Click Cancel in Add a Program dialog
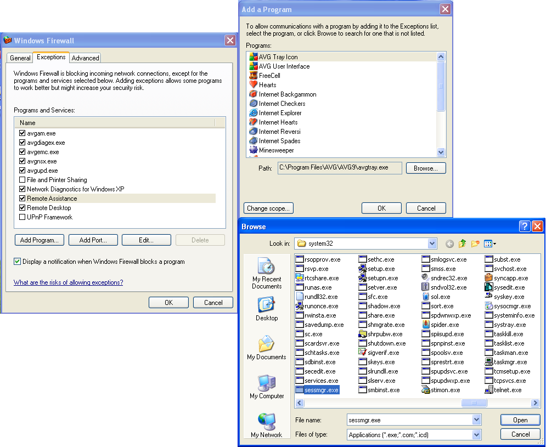The width and height of the screenshot is (546, 447). coord(426,208)
